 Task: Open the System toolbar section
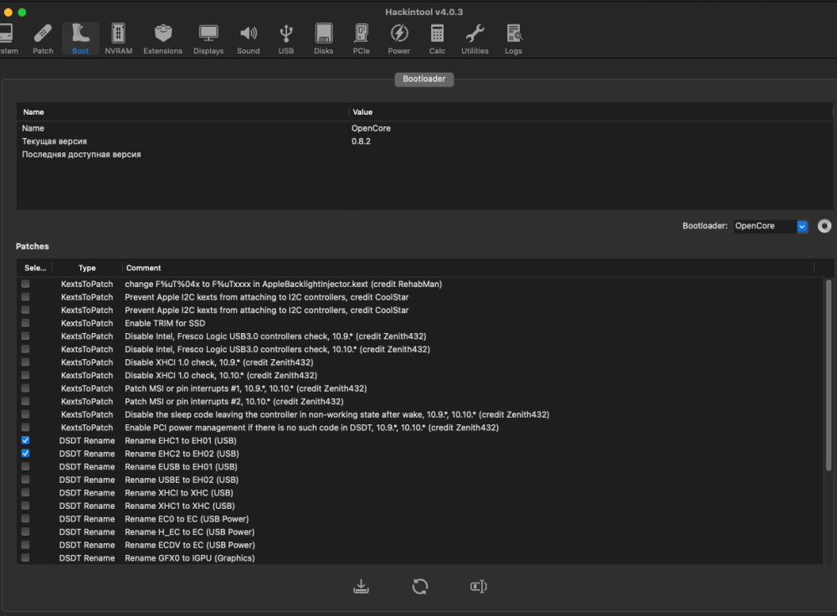[8, 39]
